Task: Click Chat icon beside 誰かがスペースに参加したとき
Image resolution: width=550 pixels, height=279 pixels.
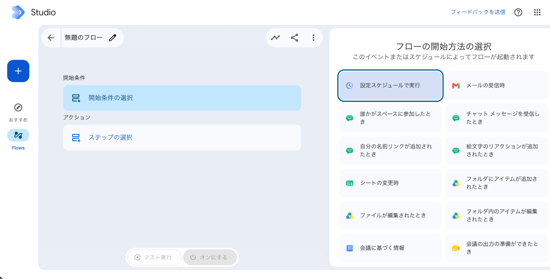Action: pos(349,118)
